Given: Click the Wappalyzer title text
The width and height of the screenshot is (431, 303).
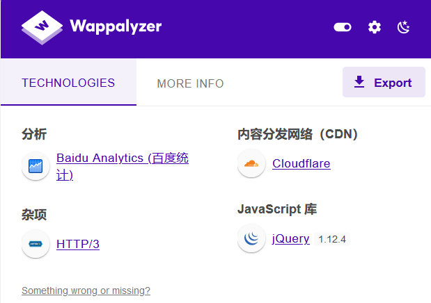Looking at the screenshot, I should click(x=116, y=26).
